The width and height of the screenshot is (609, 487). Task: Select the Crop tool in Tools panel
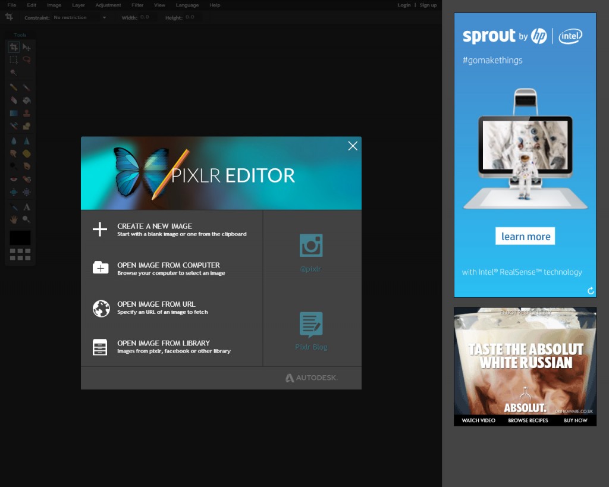pos(14,48)
